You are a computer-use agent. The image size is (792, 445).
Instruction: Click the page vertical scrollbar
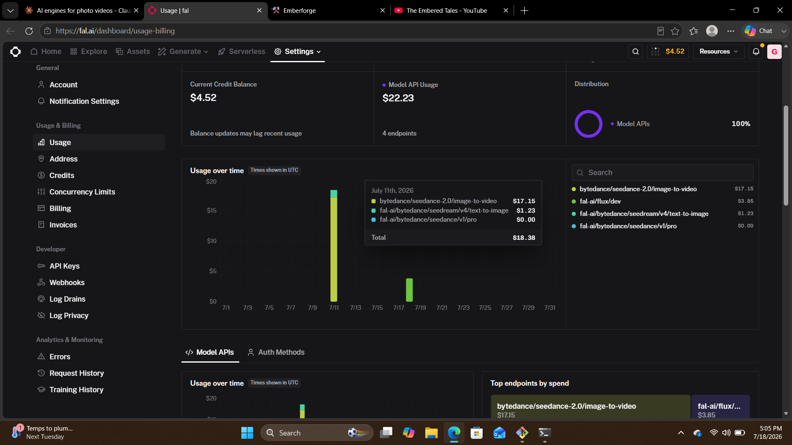click(786, 157)
